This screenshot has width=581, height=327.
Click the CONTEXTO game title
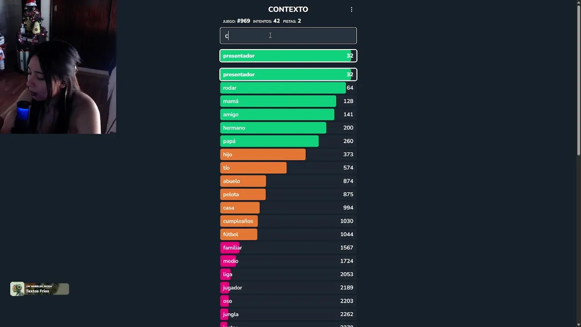pyautogui.click(x=288, y=10)
